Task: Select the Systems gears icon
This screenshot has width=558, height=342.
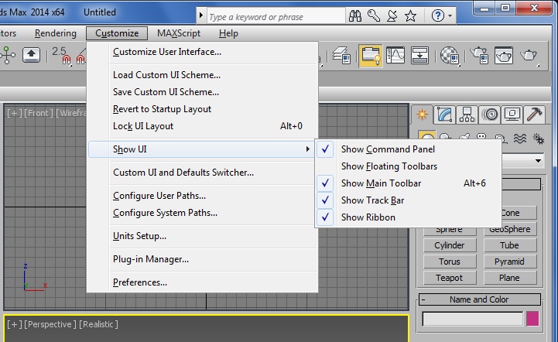Action: 538,139
